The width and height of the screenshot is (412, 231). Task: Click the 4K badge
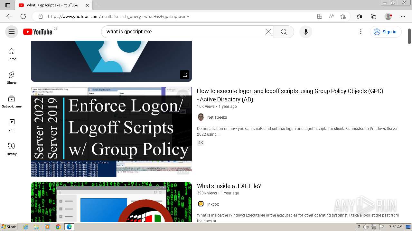tap(201, 143)
